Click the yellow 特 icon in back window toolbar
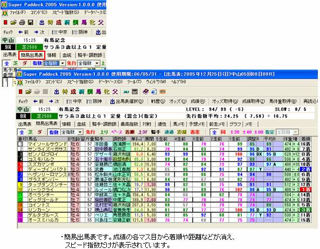Screen dimensions: 320x249 pos(50,23)
